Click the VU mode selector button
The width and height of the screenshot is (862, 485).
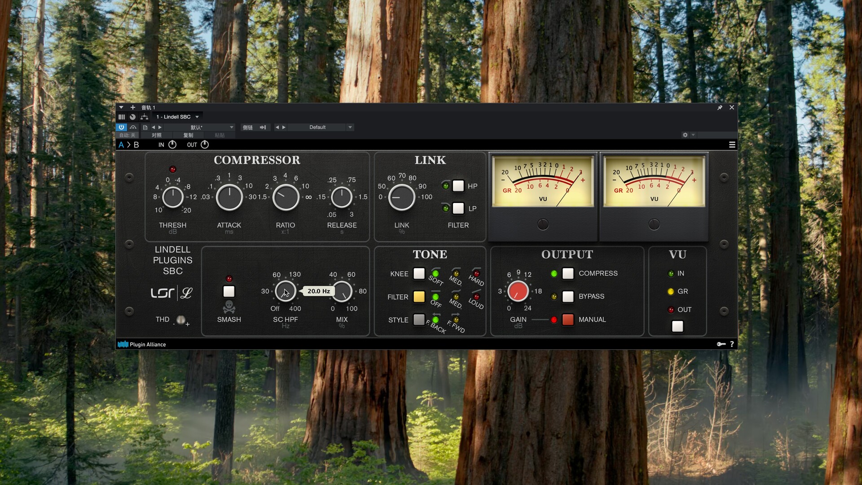coord(677,326)
